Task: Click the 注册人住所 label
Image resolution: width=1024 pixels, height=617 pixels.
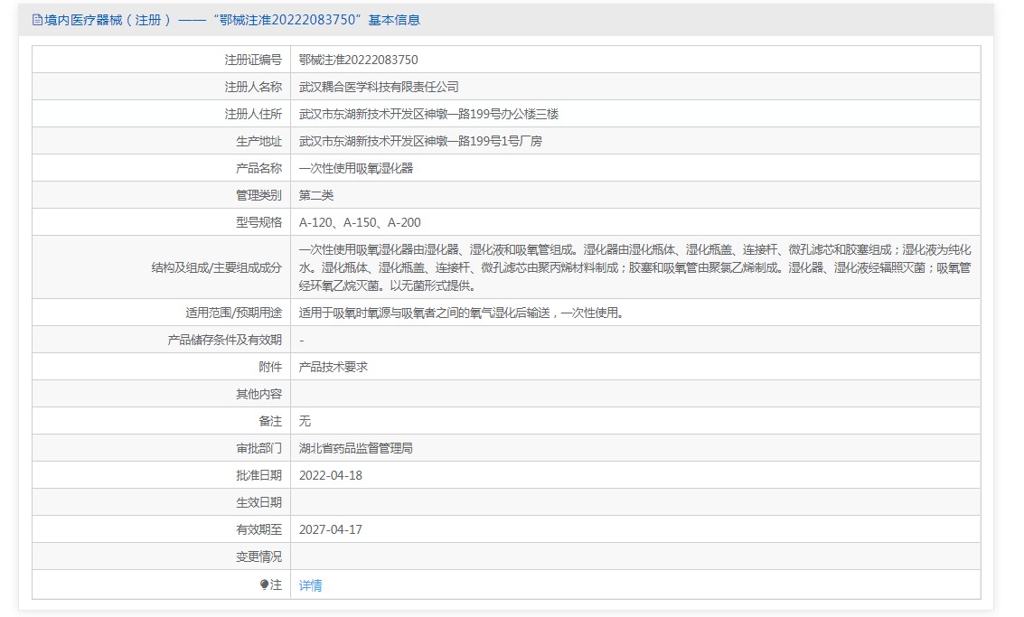Action: 253,114
